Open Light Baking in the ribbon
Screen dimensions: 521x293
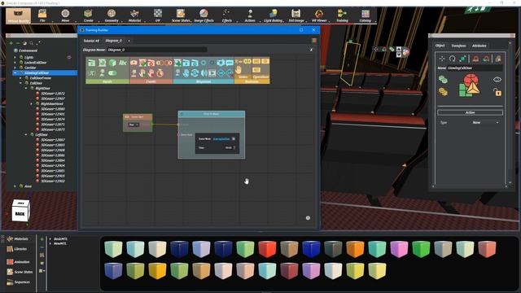click(x=274, y=15)
